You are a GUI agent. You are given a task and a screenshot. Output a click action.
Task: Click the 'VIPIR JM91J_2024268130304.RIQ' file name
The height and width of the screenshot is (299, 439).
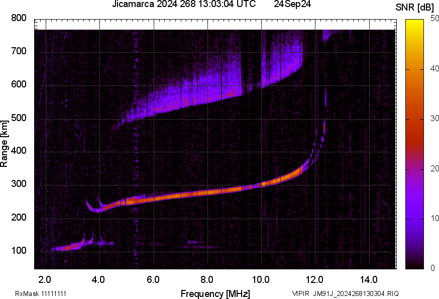(x=346, y=293)
